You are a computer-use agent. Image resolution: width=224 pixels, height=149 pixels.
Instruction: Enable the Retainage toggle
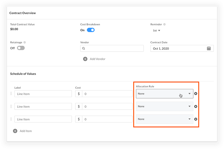pos(21,48)
